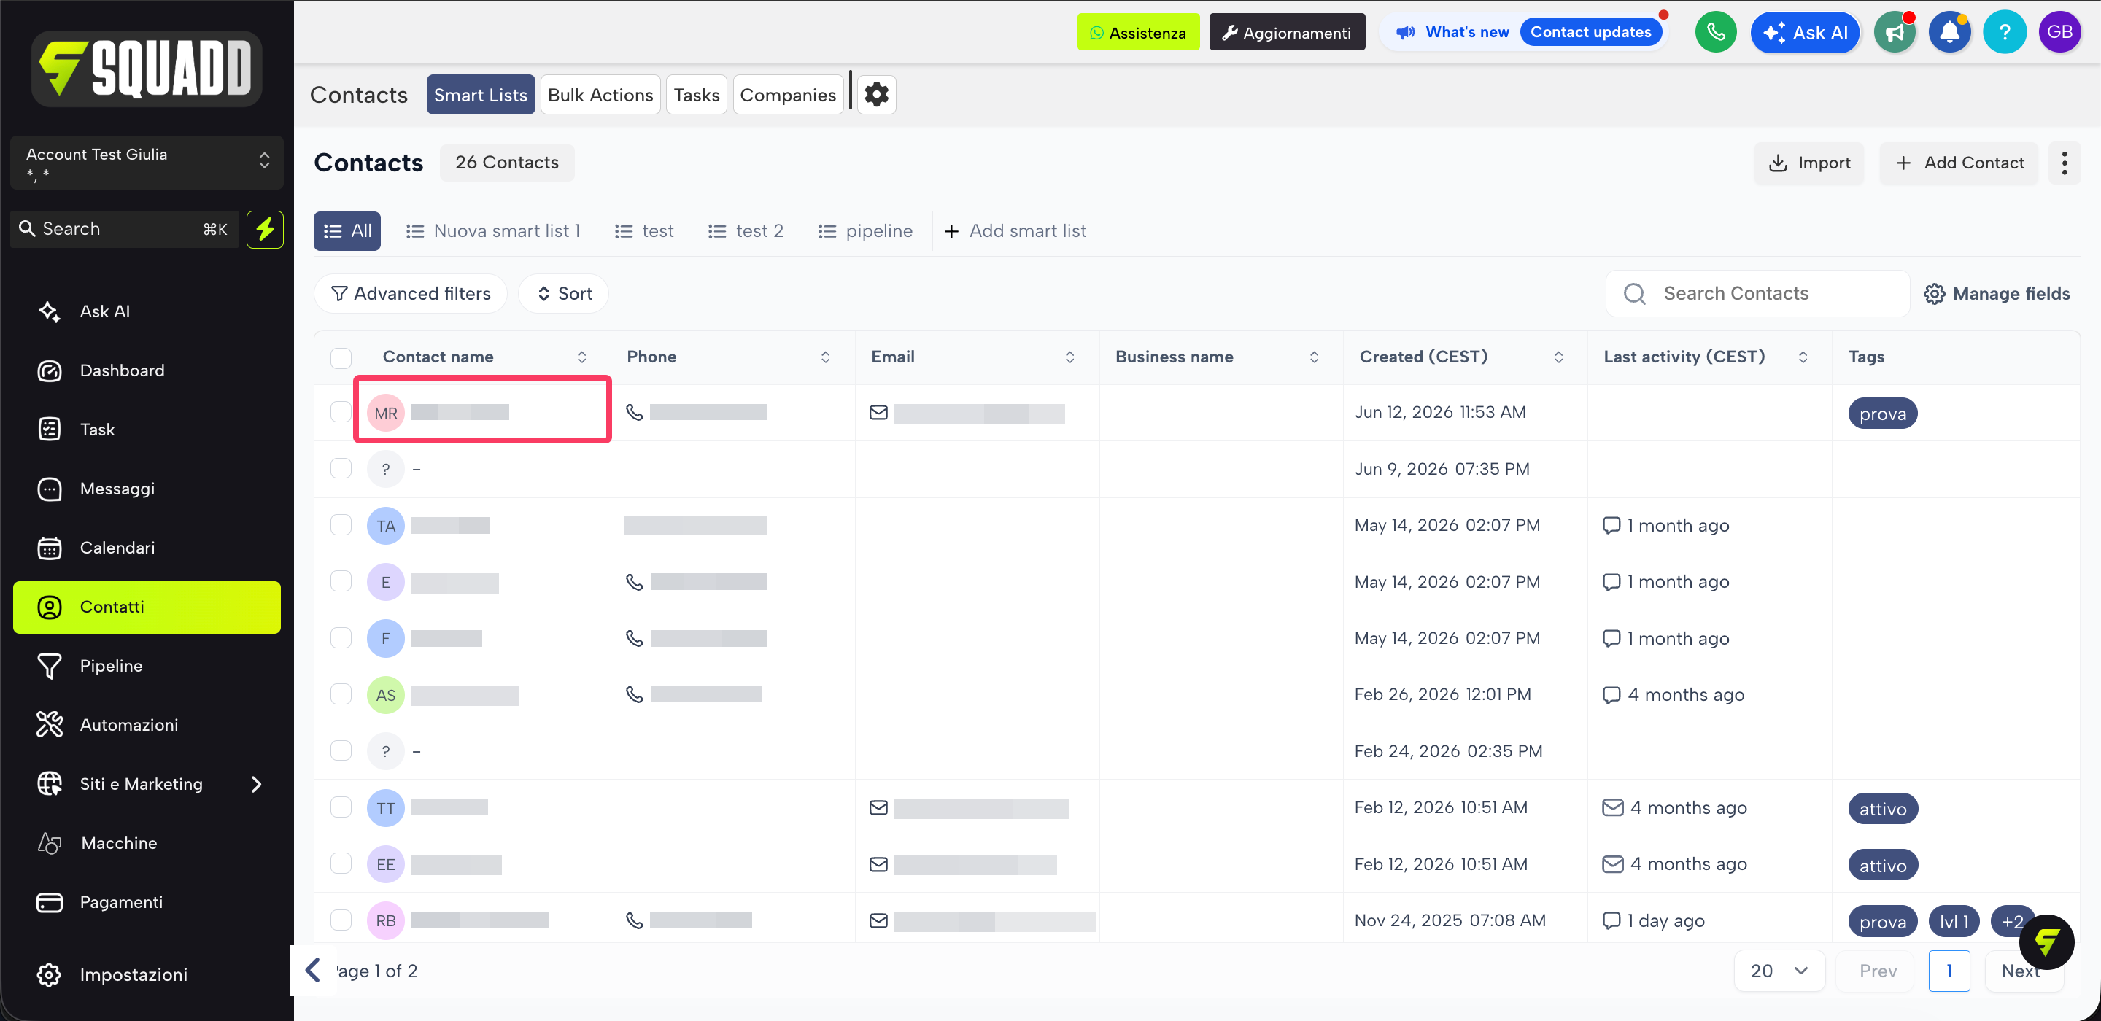Select the F contact checkbox
The image size is (2101, 1021).
click(x=341, y=639)
